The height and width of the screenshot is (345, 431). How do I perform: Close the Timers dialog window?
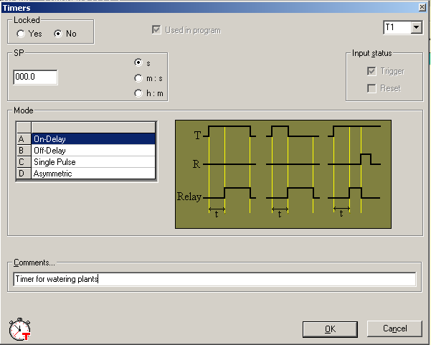(422, 6)
